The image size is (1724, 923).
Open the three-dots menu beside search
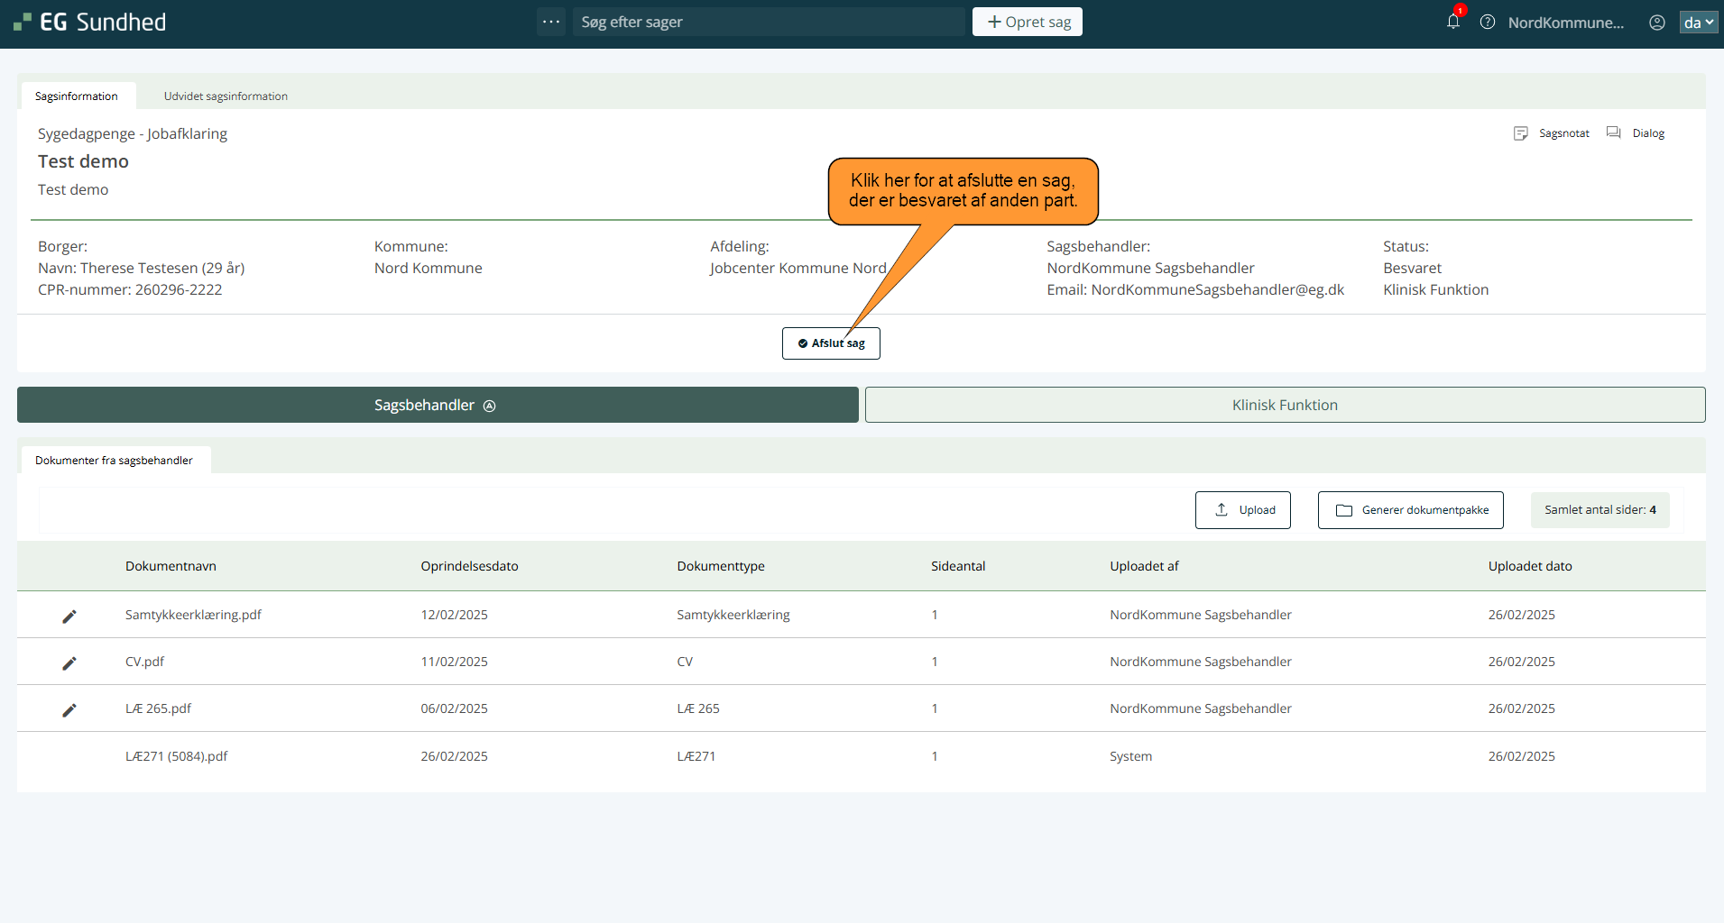tap(551, 22)
